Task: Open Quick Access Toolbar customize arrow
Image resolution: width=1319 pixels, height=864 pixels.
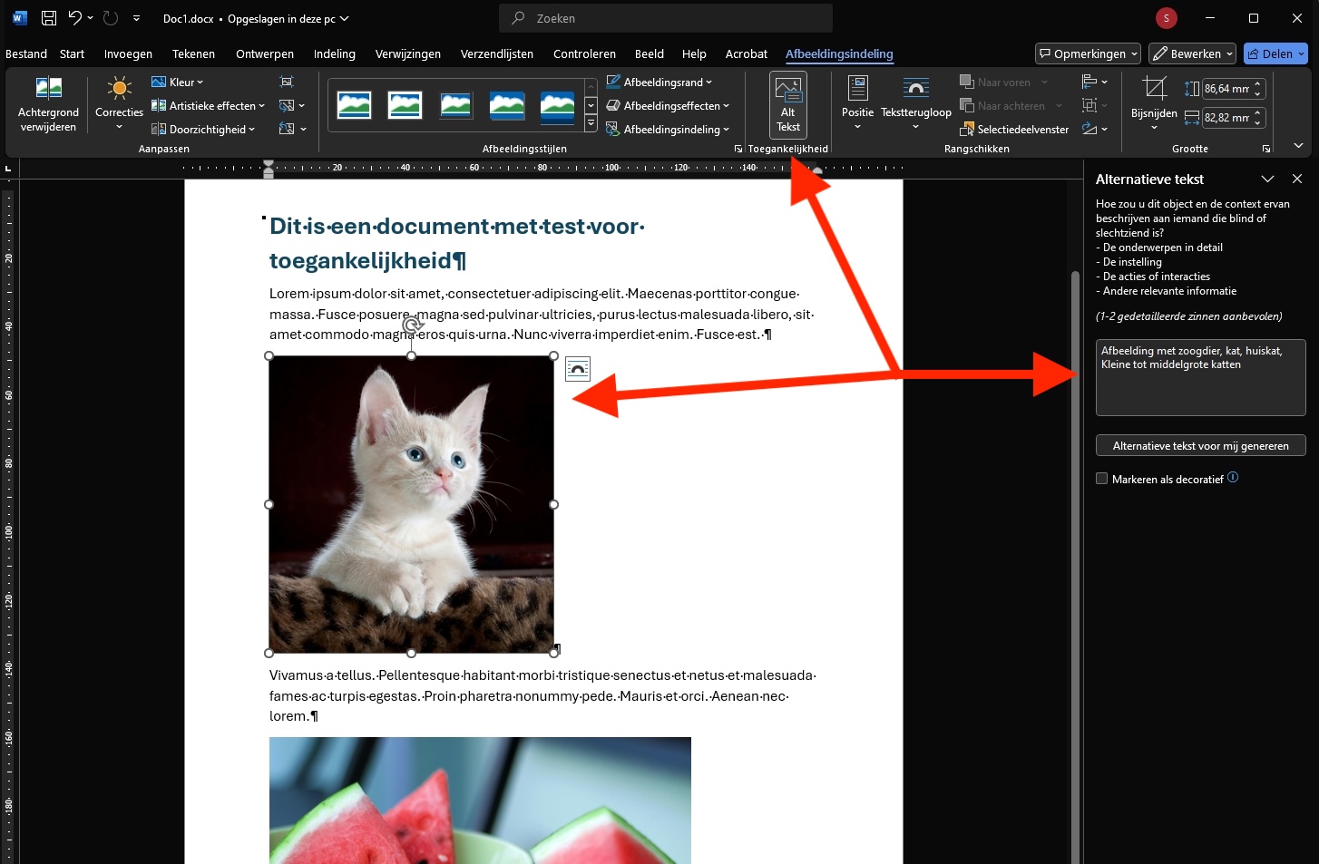Action: (136, 18)
